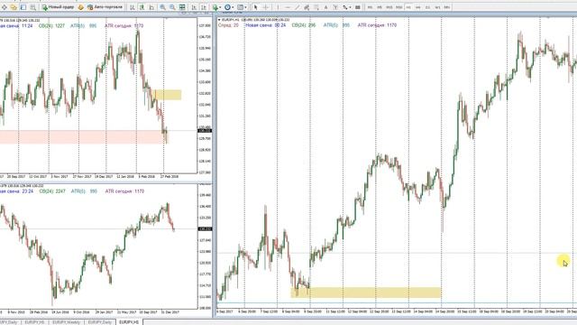Viewport: 577px width, 325px height.
Task: Switch timeframe to M30
Action: (x=398, y=7)
